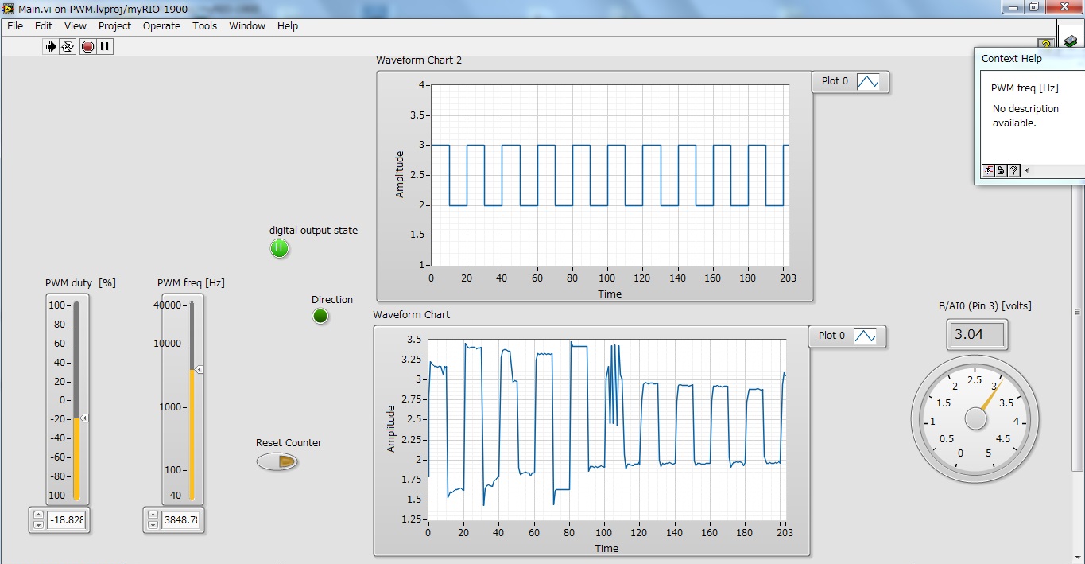Screen dimensions: 1085x564
Task: Click the VI icon at top right
Action: (x=1071, y=41)
